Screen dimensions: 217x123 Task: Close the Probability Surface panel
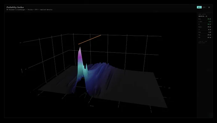click(209, 7)
